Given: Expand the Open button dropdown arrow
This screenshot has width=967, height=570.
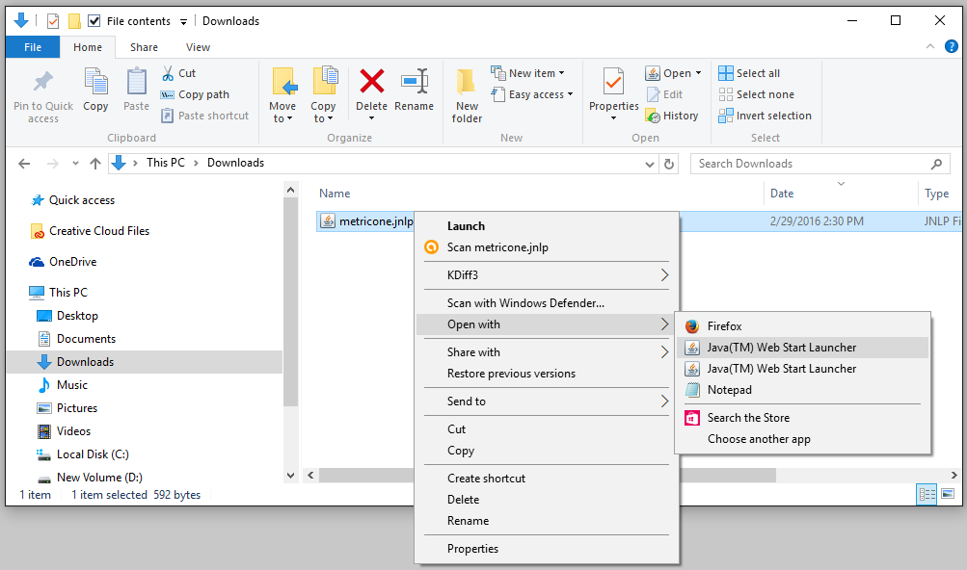Looking at the screenshot, I should click(698, 73).
